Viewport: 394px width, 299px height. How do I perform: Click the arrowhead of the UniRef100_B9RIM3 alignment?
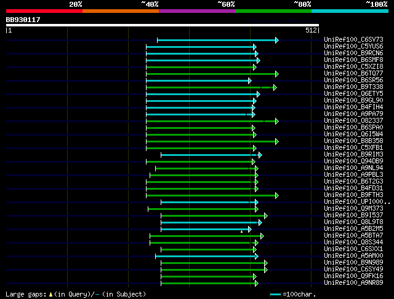(260, 155)
